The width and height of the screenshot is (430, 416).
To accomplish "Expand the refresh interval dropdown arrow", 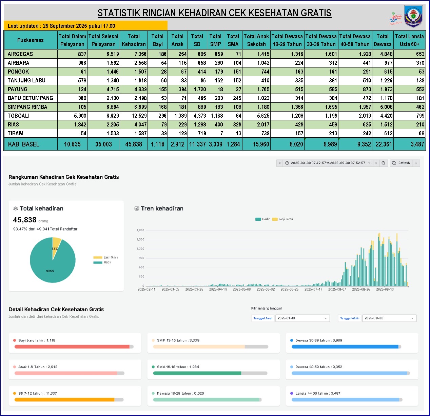I will click(x=416, y=163).
